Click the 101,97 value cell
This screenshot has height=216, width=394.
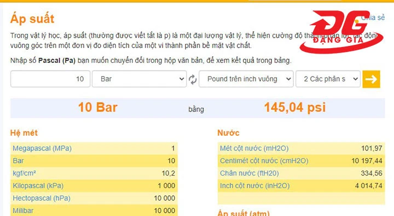click(x=372, y=148)
